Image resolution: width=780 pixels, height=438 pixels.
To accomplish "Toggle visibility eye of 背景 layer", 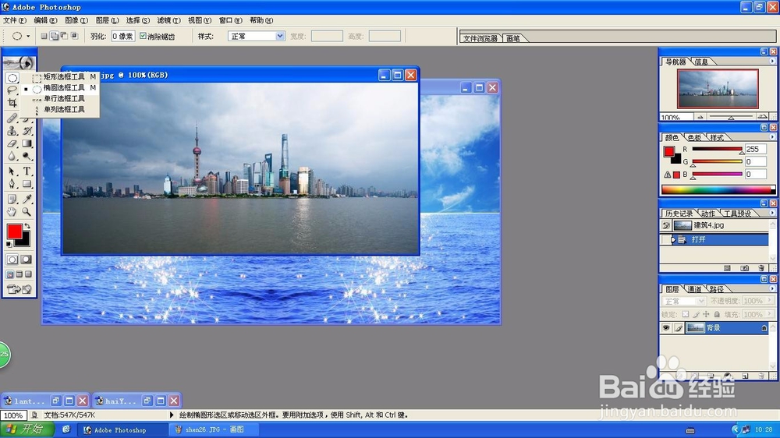I will (x=665, y=327).
